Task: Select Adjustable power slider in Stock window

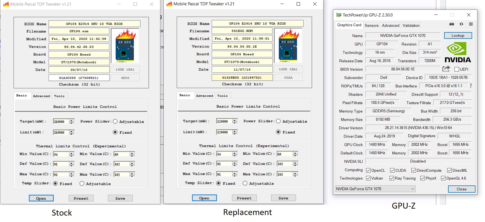Action: (115, 121)
